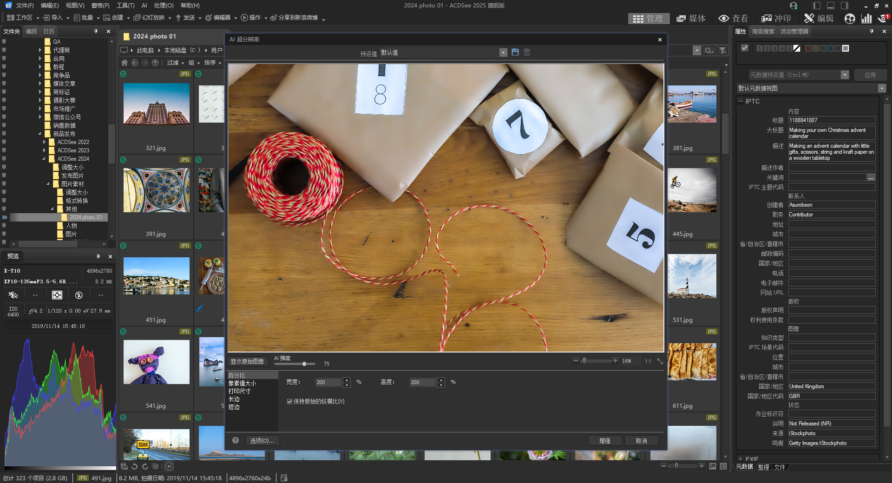Open View mode with eye icon

coord(733,18)
